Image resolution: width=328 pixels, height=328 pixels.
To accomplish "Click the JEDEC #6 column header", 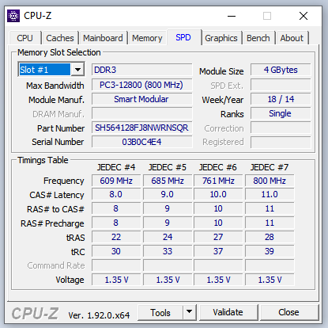I will coord(218,167).
